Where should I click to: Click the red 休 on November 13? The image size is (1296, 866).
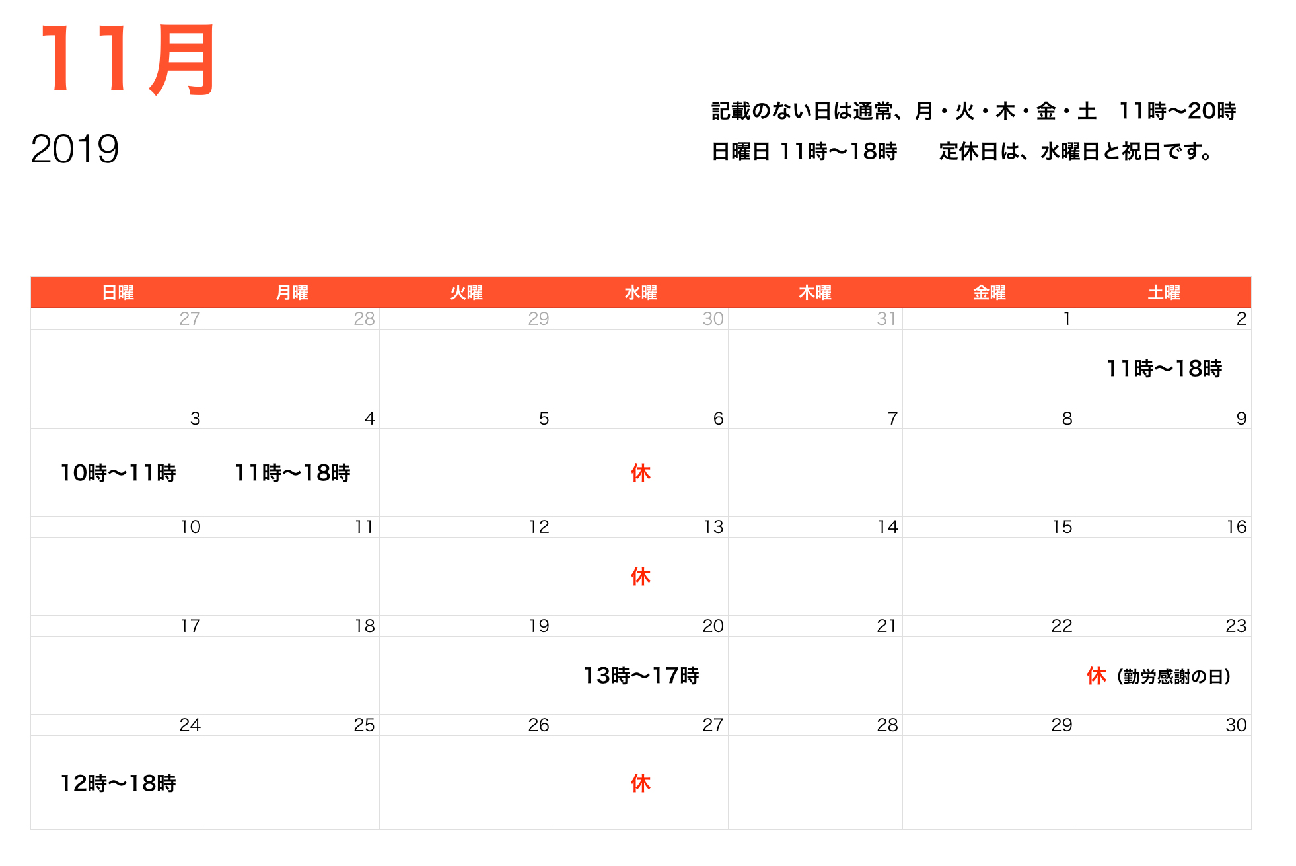coord(641,577)
